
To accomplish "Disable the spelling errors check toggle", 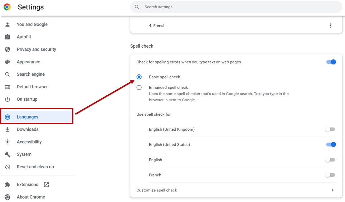I will click(331, 62).
